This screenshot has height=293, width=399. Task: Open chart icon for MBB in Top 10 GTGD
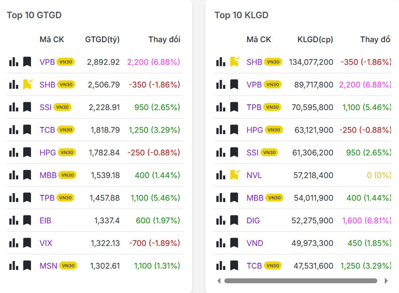tap(14, 175)
